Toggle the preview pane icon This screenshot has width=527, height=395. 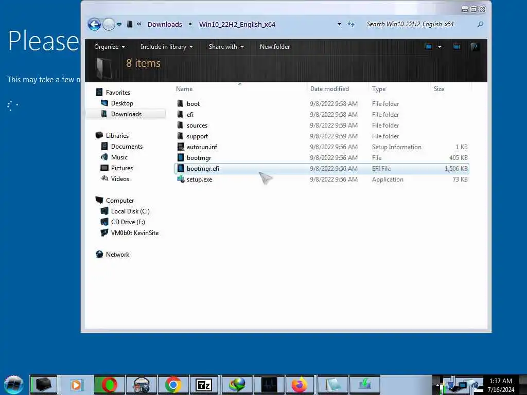click(456, 47)
